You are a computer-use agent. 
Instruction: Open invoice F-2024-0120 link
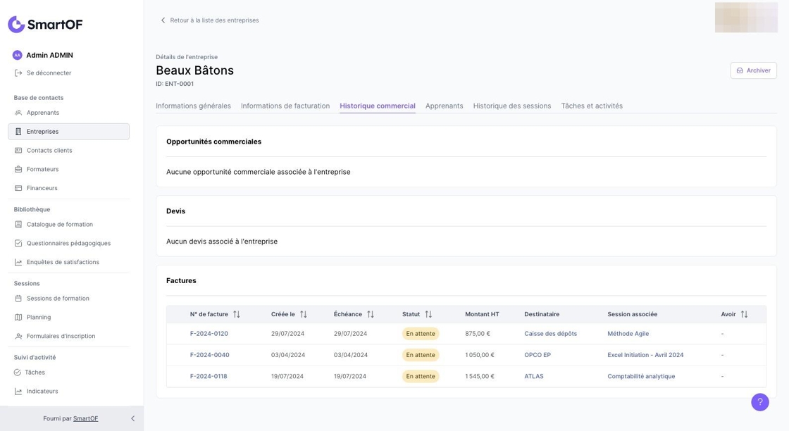(x=209, y=334)
